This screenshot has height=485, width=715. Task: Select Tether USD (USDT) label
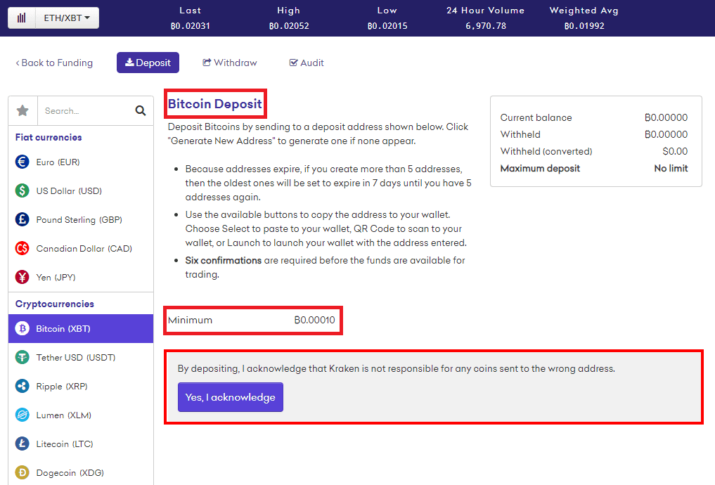[76, 357]
